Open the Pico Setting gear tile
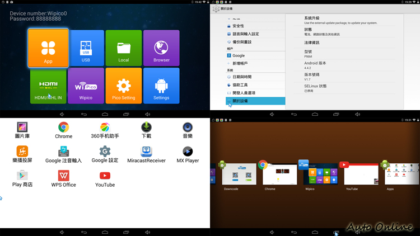Viewport: 420px width, 236px height. (123, 86)
